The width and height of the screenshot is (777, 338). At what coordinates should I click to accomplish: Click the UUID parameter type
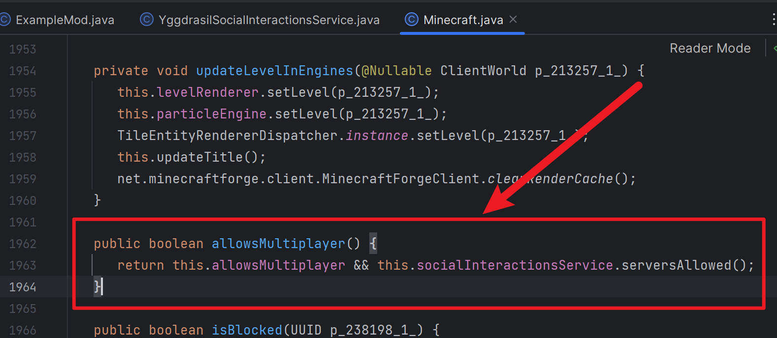[306, 330]
